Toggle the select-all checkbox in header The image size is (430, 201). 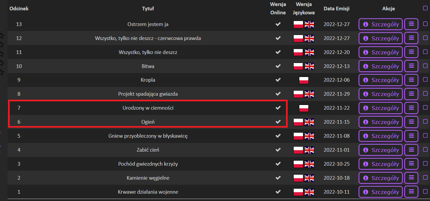point(425,8)
